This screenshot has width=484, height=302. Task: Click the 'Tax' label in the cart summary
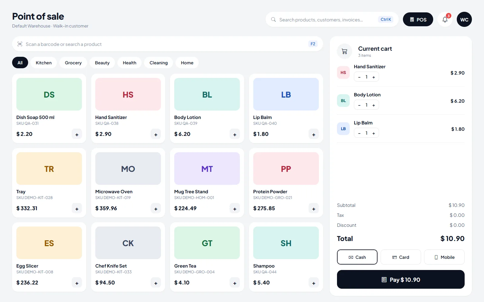click(340, 215)
